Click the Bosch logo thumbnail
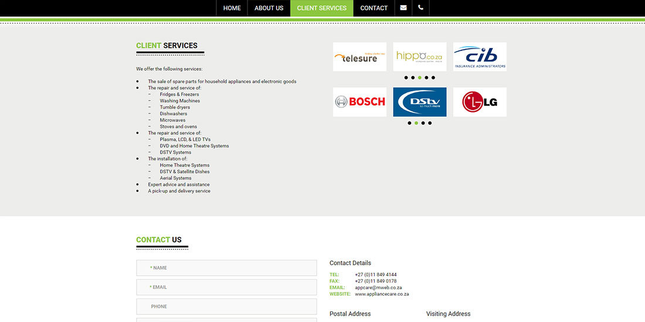Viewport: 645px width, 322px height. pyautogui.click(x=359, y=102)
